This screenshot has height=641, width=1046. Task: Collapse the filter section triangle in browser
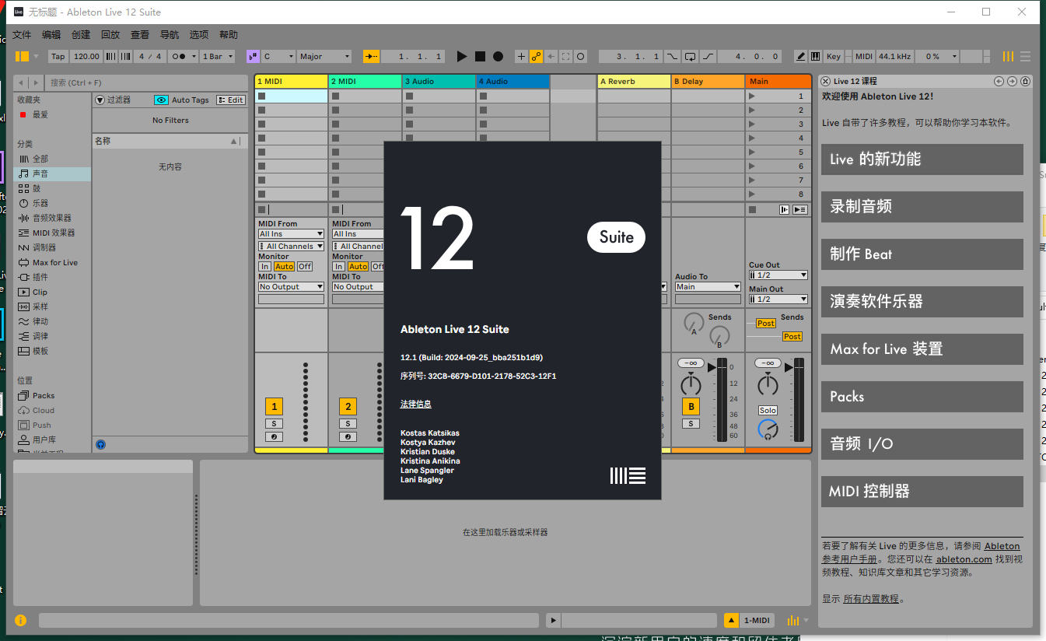click(x=100, y=100)
